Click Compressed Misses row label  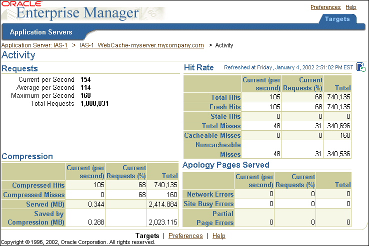[x=34, y=195]
